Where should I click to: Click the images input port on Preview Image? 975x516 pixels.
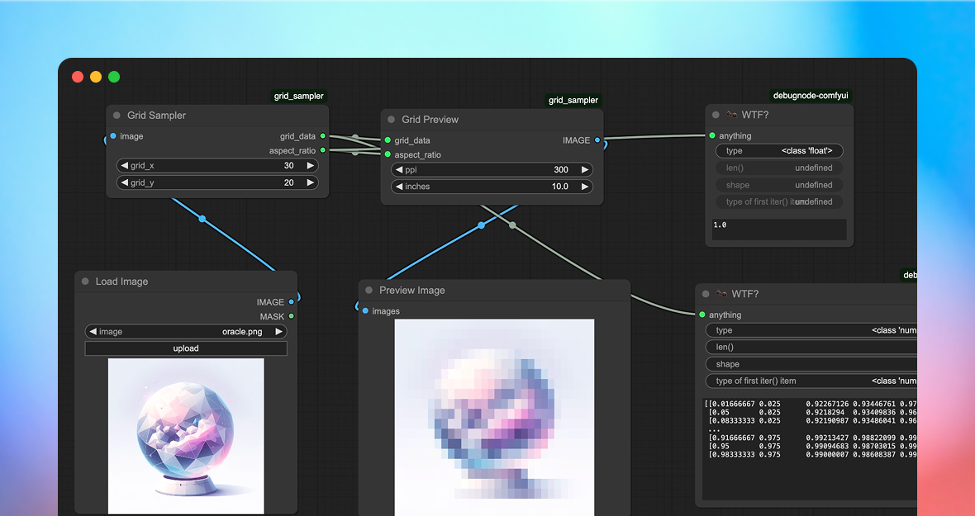(365, 311)
